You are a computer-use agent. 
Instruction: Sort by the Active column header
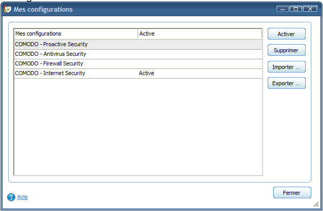200,33
